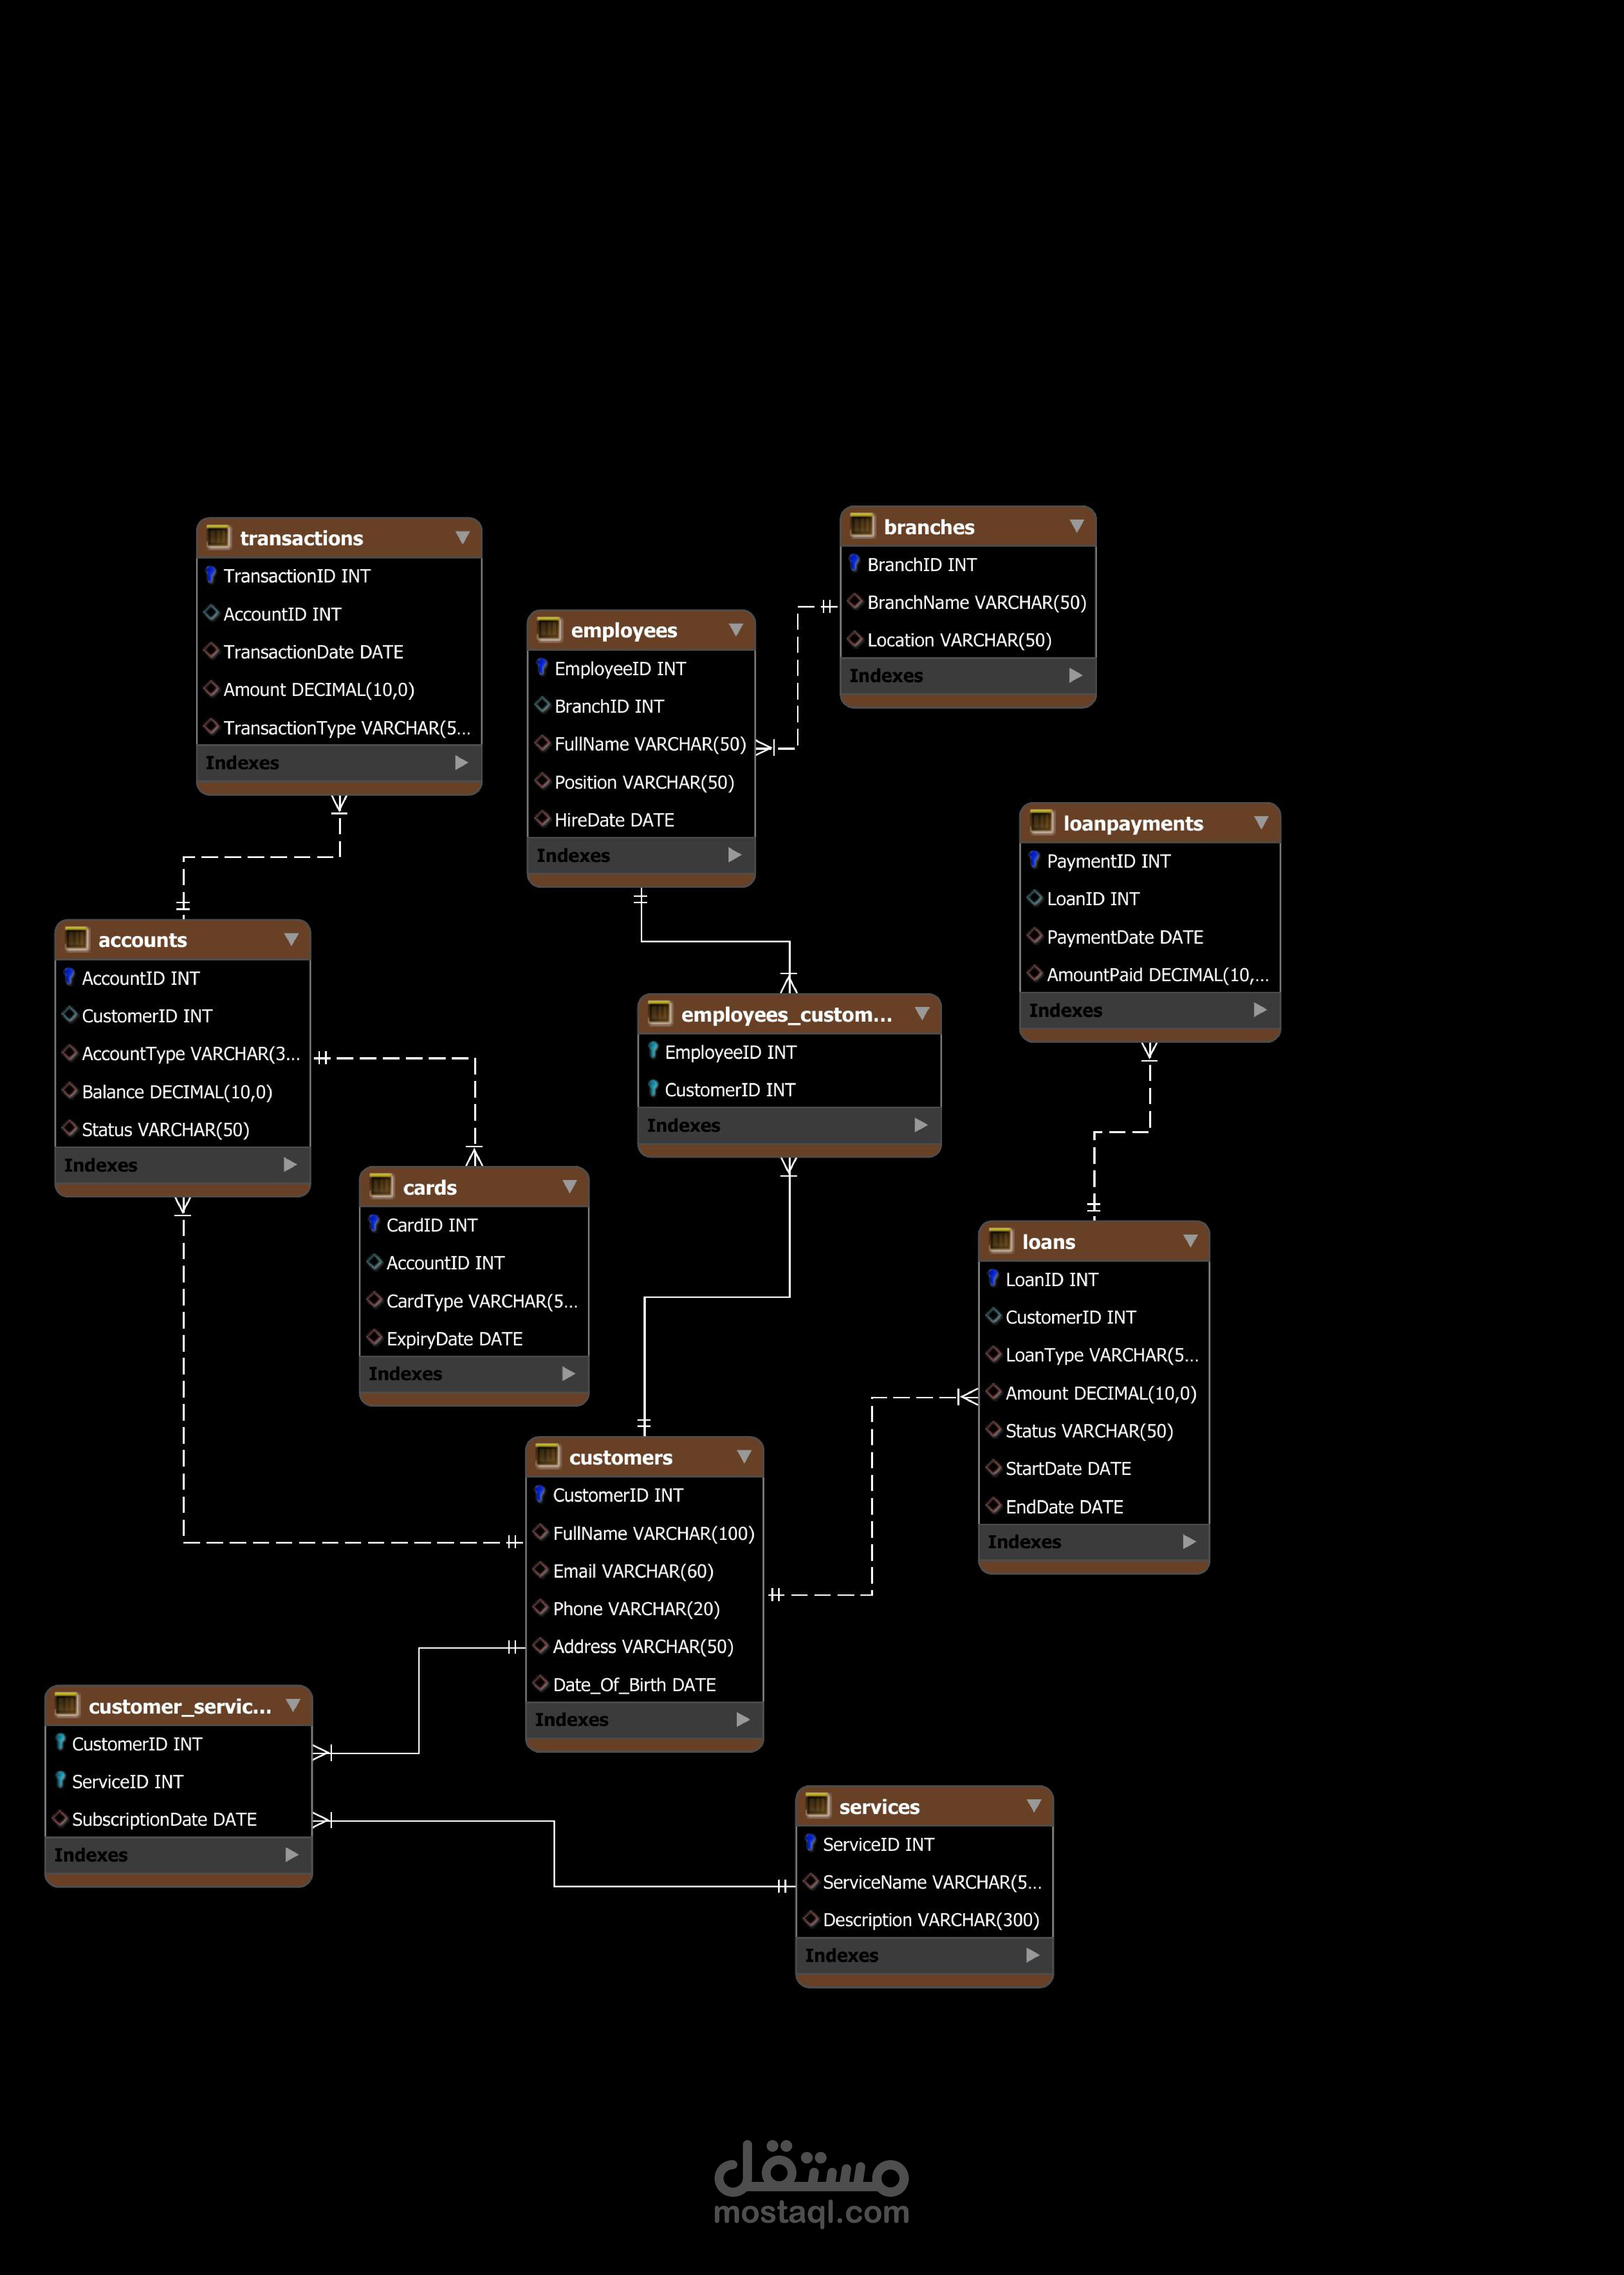Expand Indexes section of customers table
The width and height of the screenshot is (1624, 2275).
tap(743, 1720)
